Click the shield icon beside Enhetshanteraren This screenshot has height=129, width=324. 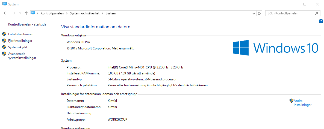(4, 34)
